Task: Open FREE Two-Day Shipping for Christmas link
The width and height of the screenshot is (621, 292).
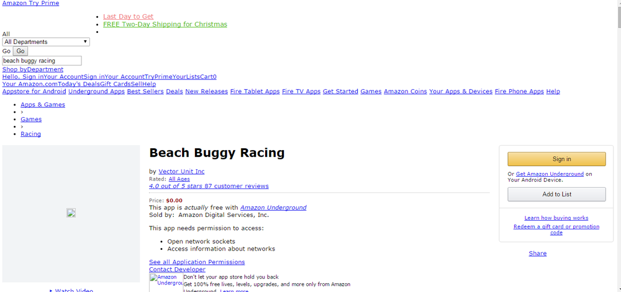Action: 165,24
